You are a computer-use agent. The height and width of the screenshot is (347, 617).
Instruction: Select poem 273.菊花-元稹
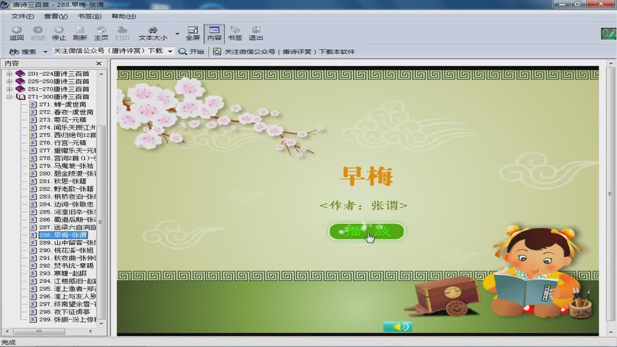pos(63,120)
